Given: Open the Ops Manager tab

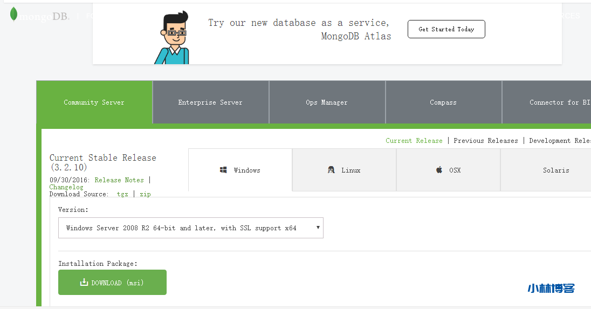Looking at the screenshot, I should 327,102.
